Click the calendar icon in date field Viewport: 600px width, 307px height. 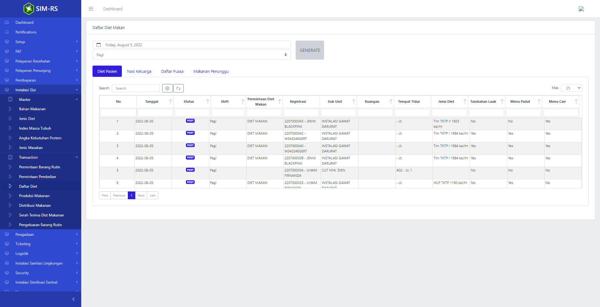[x=99, y=45]
